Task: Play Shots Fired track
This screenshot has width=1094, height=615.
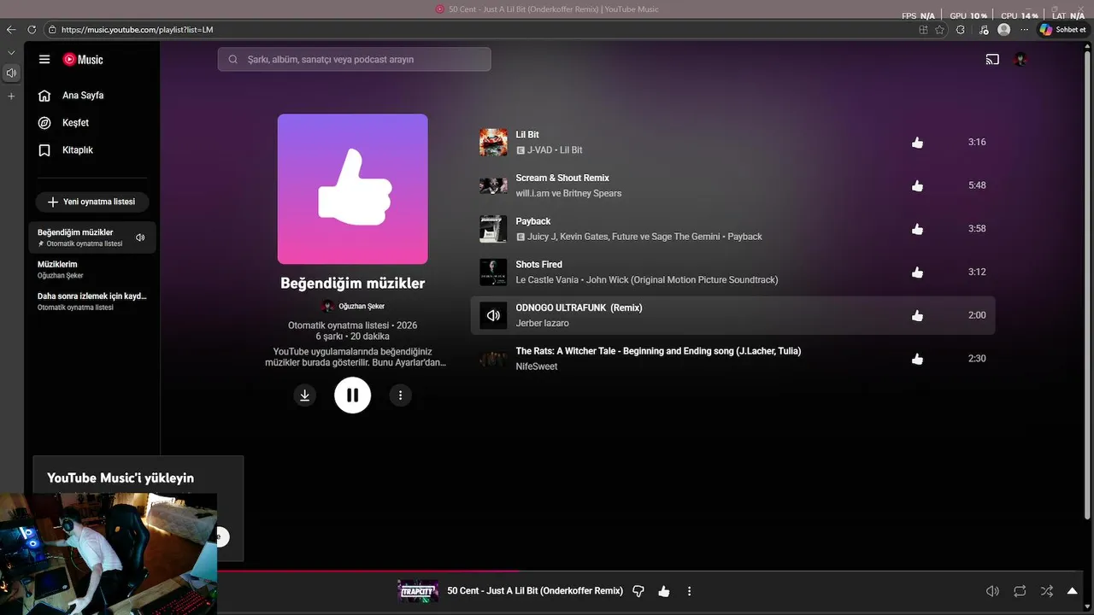Action: (x=538, y=265)
